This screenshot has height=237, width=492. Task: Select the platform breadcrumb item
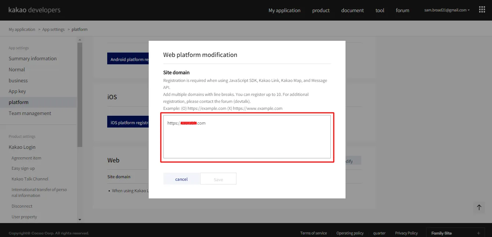click(80, 29)
